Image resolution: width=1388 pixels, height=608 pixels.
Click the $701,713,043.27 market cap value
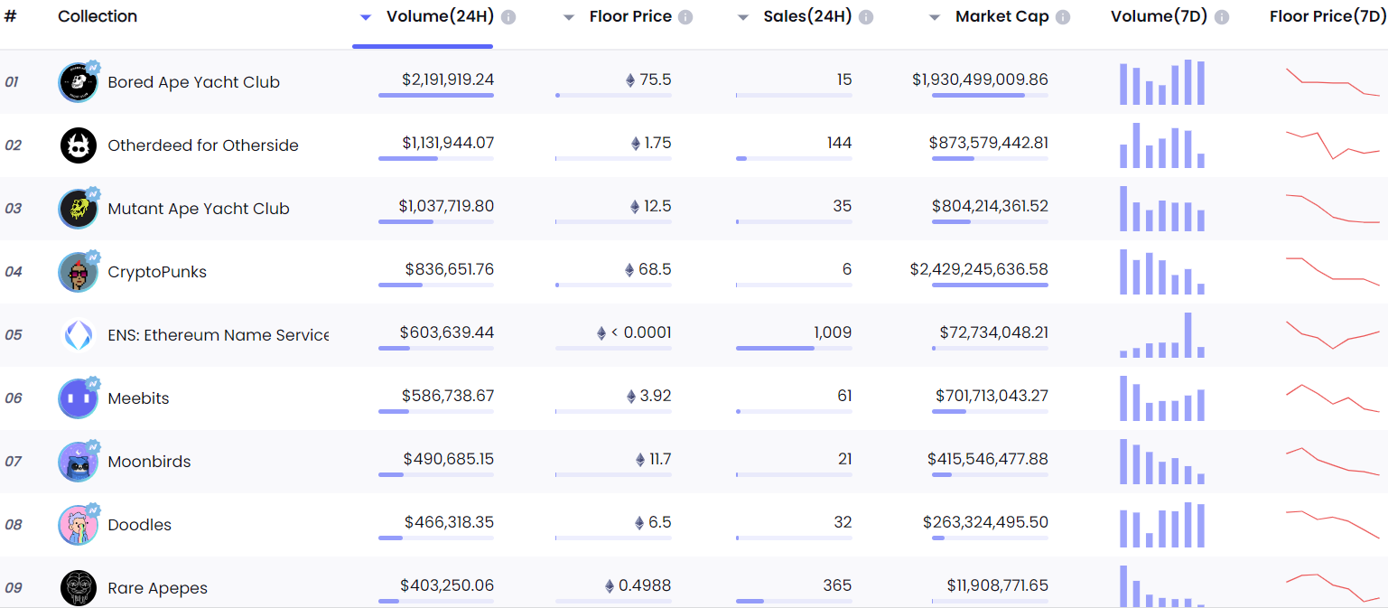pos(992,396)
